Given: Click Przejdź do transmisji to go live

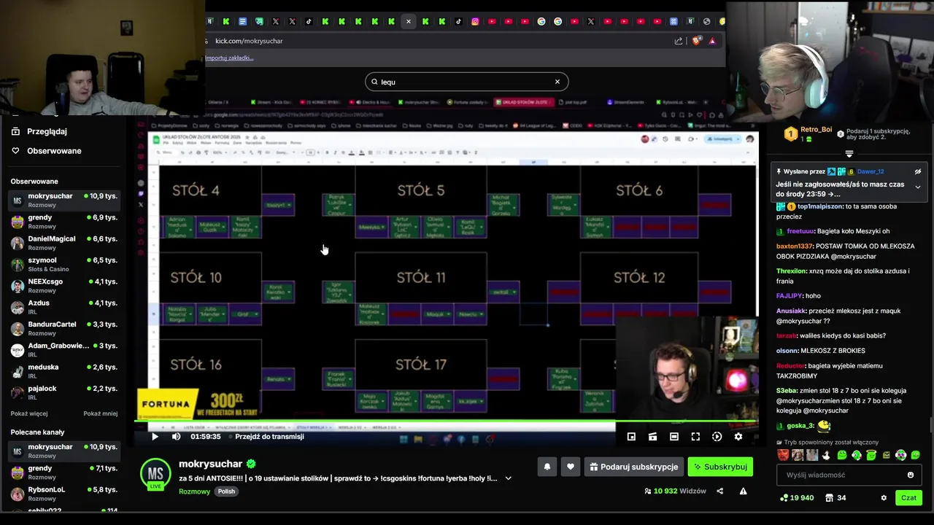Looking at the screenshot, I should (x=269, y=436).
